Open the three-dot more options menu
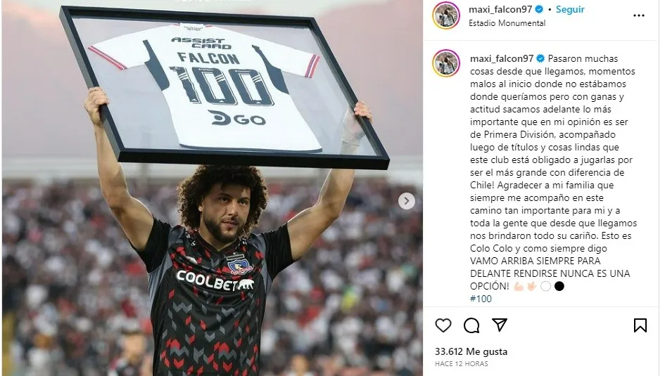The height and width of the screenshot is (376, 665). [x=639, y=15]
